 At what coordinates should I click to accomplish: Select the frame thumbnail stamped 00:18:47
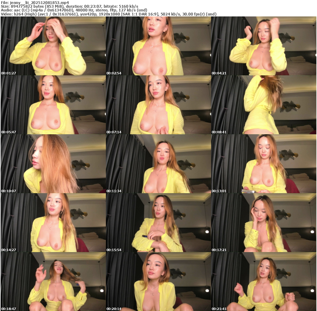click(x=53, y=282)
